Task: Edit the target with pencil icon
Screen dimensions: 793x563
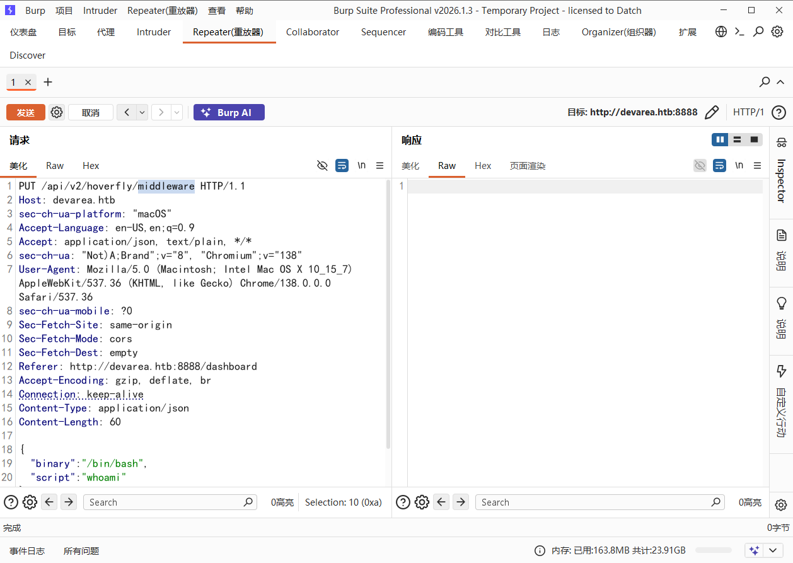Action: click(x=712, y=112)
